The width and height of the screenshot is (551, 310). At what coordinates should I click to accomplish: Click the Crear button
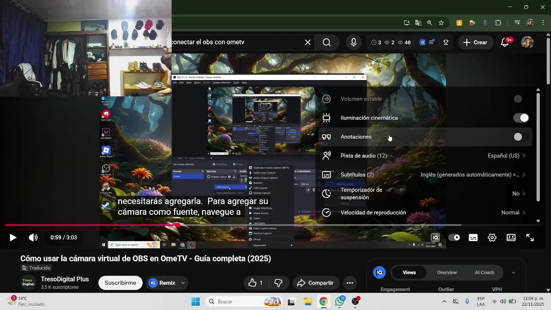coord(475,42)
